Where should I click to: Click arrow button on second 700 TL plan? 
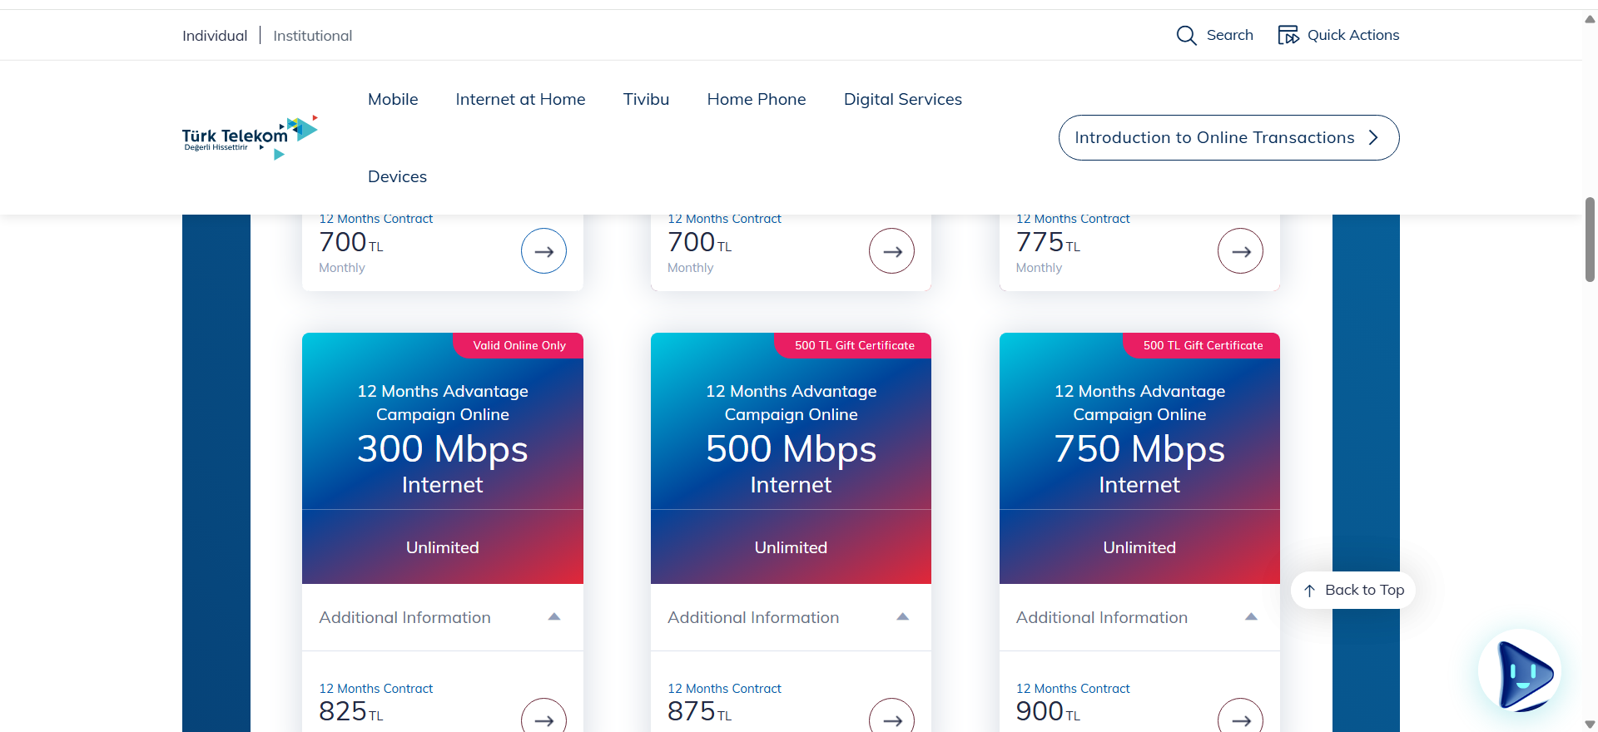click(891, 251)
